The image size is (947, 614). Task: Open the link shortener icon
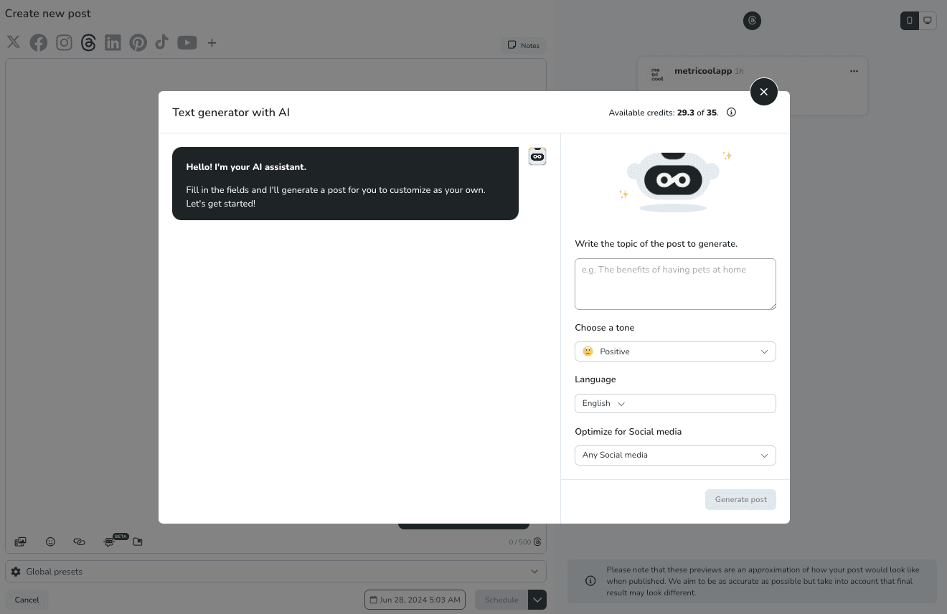coord(79,542)
